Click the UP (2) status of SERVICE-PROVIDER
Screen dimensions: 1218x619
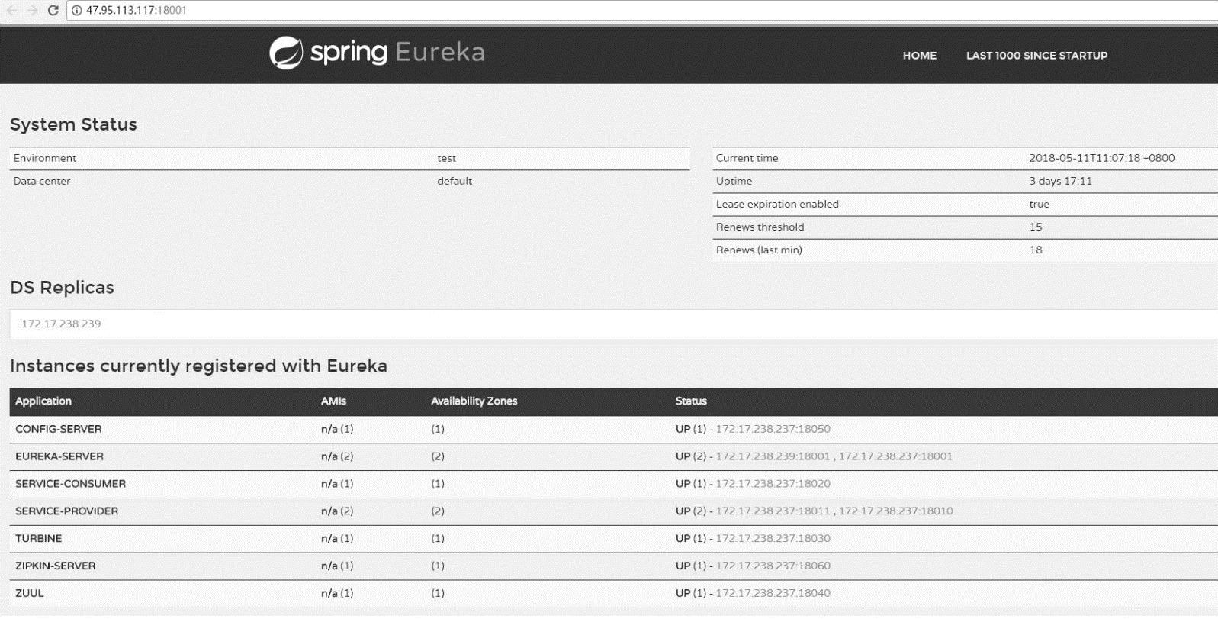pyautogui.click(x=691, y=511)
